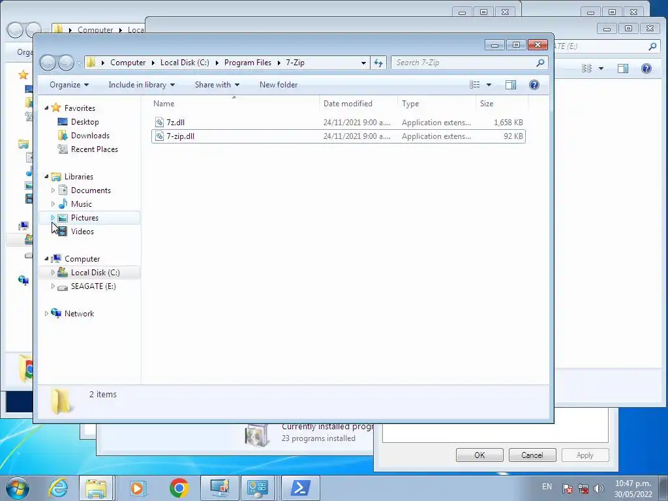Expand the Documents library node
668x501 pixels.
pyautogui.click(x=53, y=190)
